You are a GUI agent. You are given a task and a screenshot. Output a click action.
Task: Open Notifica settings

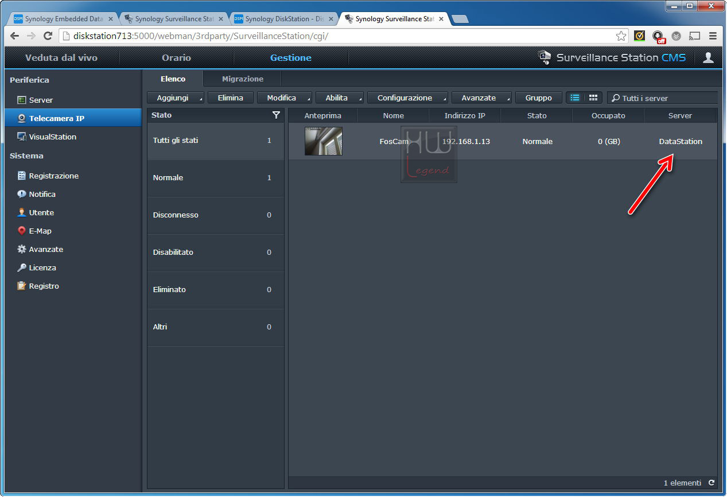coord(73,194)
